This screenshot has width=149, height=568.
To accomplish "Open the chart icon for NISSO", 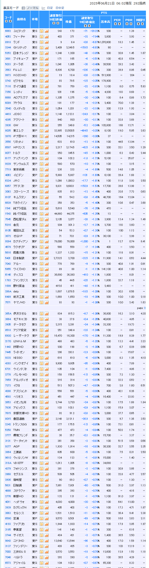I will [x=47, y=358].
